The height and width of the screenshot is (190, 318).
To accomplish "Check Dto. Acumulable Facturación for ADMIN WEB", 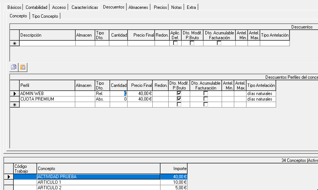I will tap(206, 93).
